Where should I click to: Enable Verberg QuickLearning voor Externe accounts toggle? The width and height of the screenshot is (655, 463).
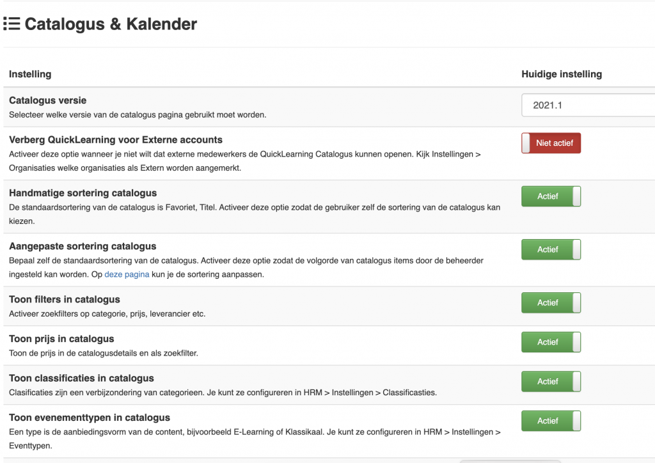[551, 143]
